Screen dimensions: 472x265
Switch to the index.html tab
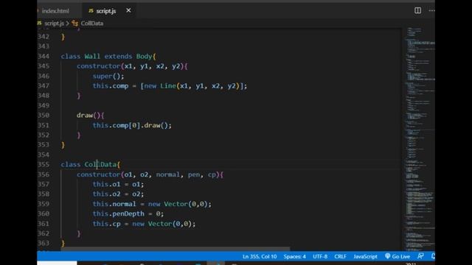click(55, 11)
